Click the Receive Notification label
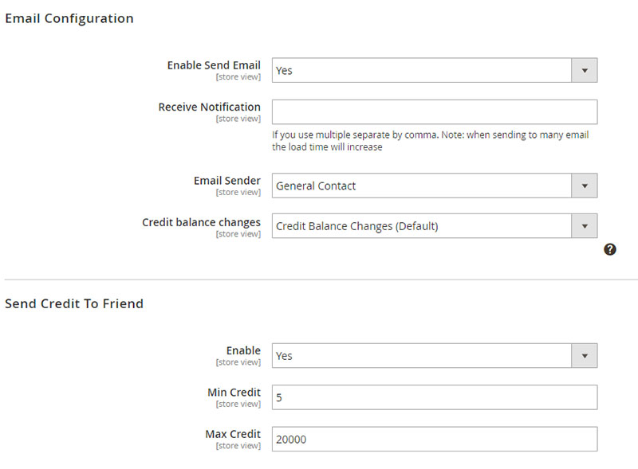The width and height of the screenshot is (638, 469). 209,107
